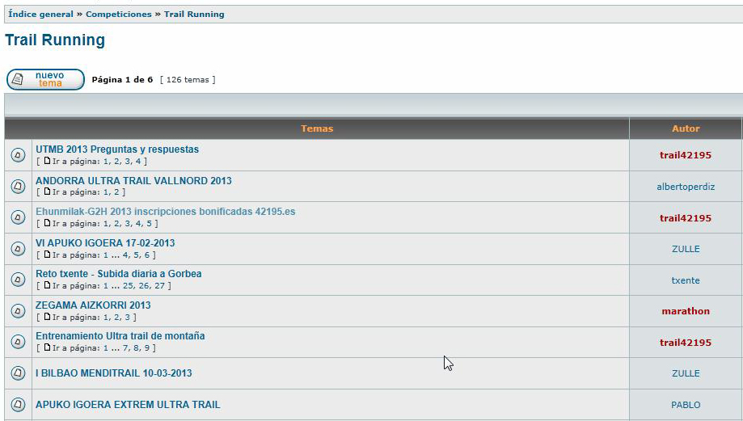The width and height of the screenshot is (743, 421).
Task: Click topic icon next to ANDORRA ULTRA TRAIL
Action: 18,187
